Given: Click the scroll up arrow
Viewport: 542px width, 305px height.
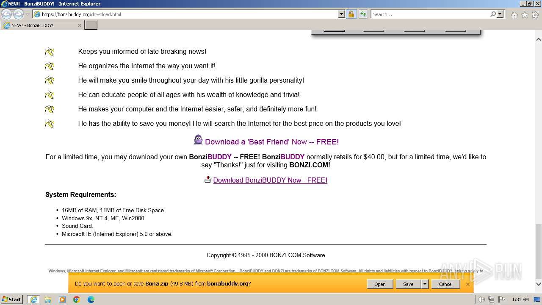Looking at the screenshot, I should [539, 39].
